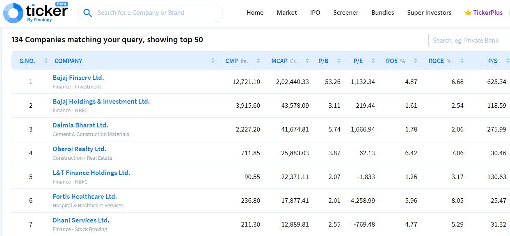Image resolution: width=510 pixels, height=236 pixels.
Task: Click the MCAP Cr. header label
Action: tap(284, 61)
